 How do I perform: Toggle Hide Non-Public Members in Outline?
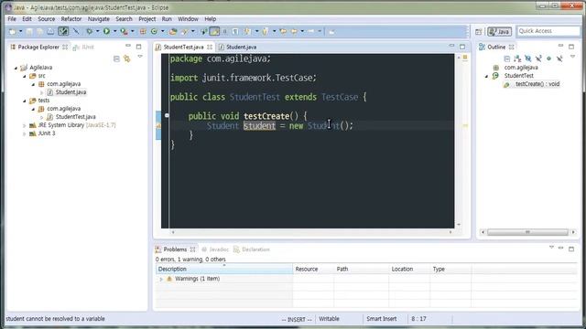coord(548,58)
